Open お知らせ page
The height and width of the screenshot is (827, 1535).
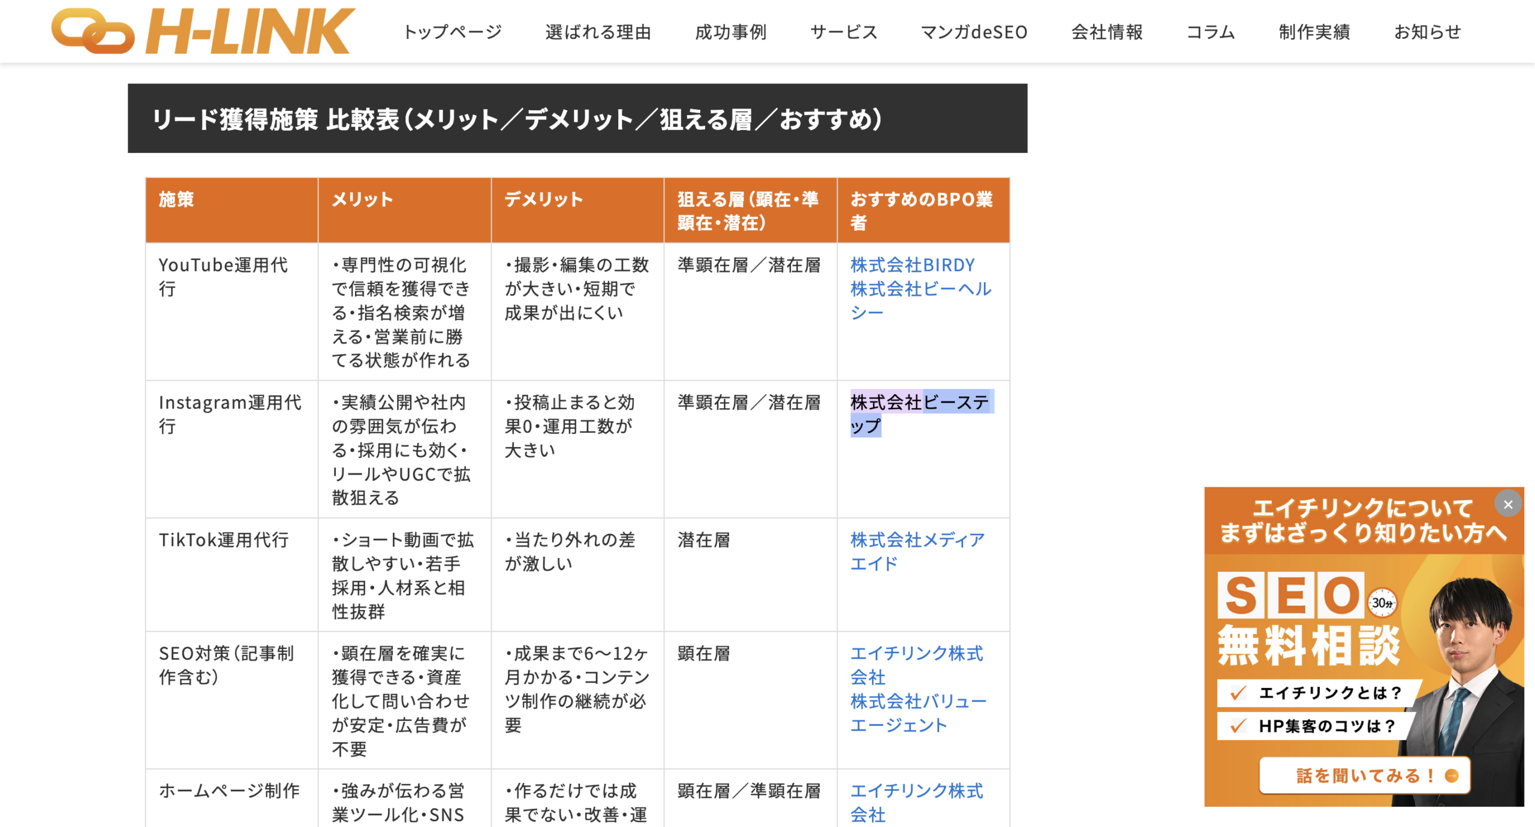(x=1427, y=32)
